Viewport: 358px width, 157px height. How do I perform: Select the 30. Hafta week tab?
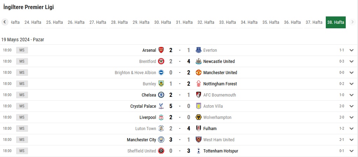pyautogui.click(x=163, y=22)
